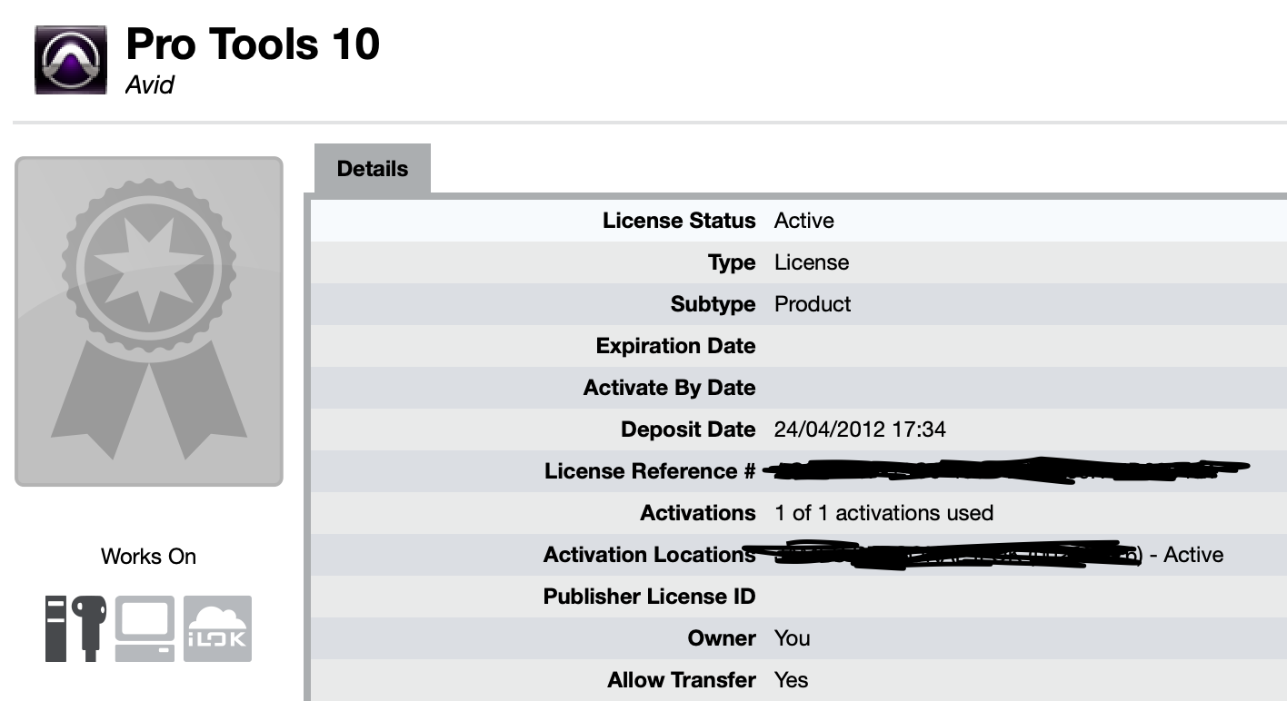Click the iLok Cloud icon
The height and width of the screenshot is (701, 1287).
click(217, 628)
